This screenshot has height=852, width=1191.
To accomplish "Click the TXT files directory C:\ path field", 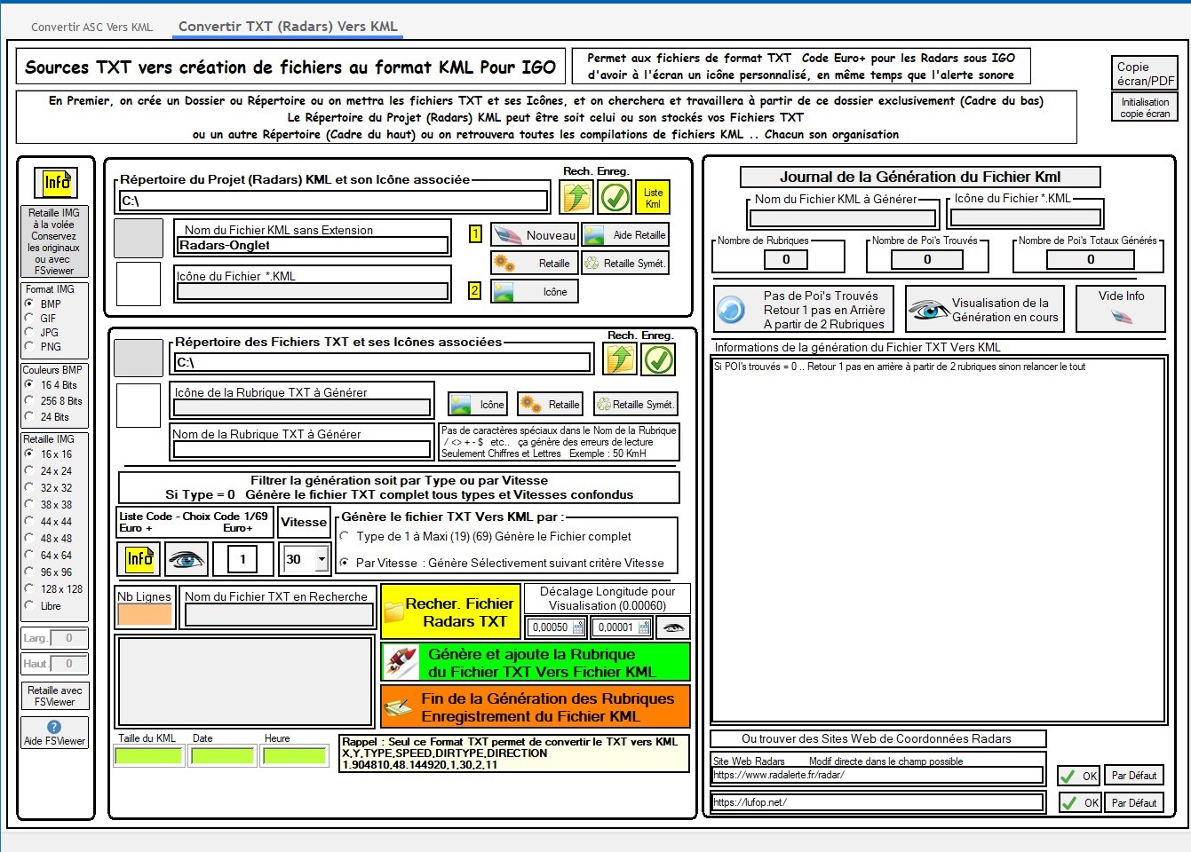I will [383, 362].
